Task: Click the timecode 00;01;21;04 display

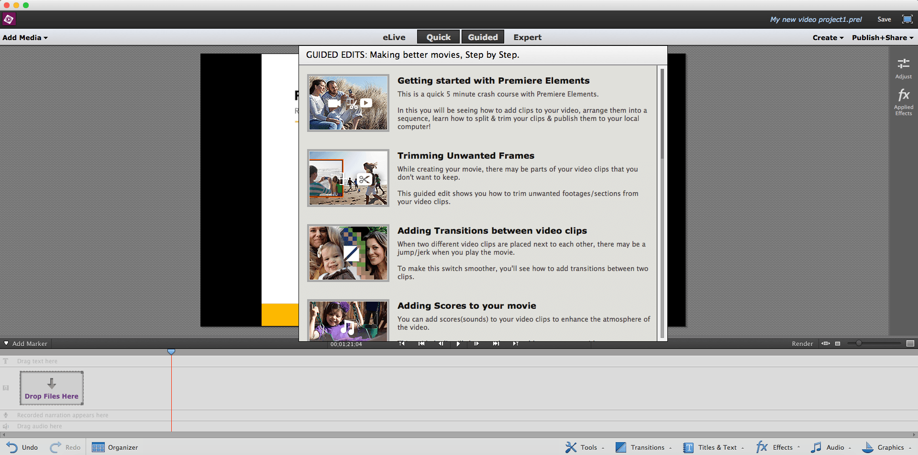Action: [x=346, y=344]
